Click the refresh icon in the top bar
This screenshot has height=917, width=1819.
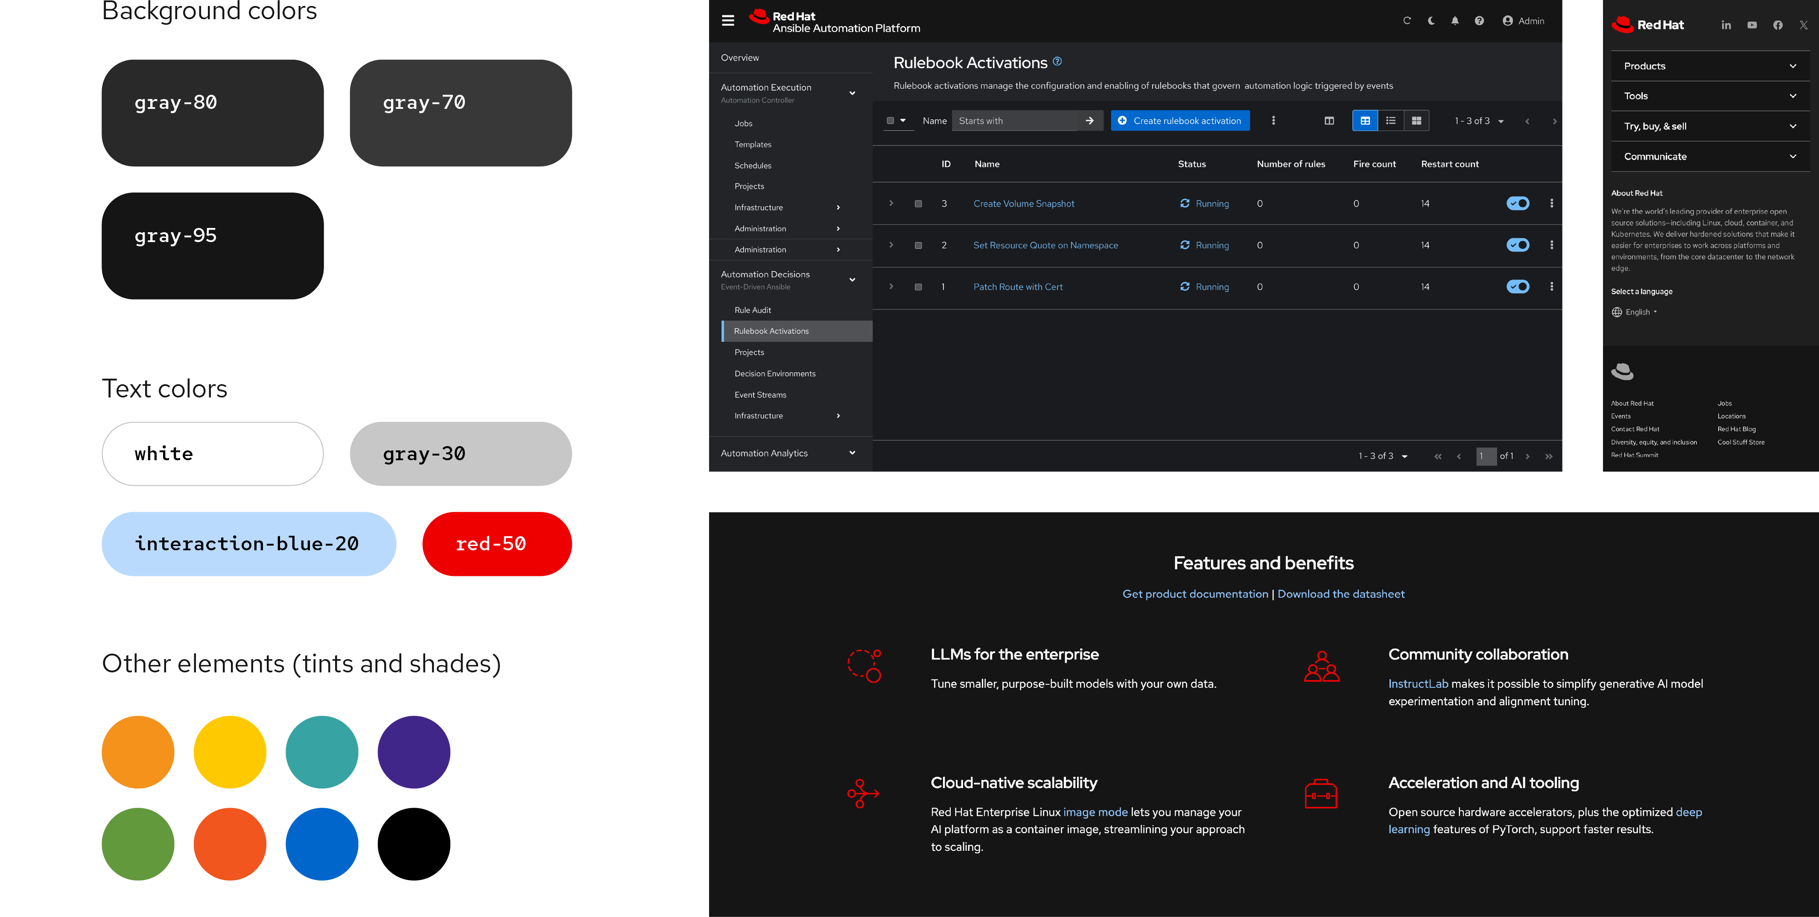click(x=1407, y=20)
